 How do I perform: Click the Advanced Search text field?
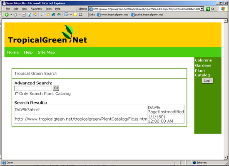[33, 88]
